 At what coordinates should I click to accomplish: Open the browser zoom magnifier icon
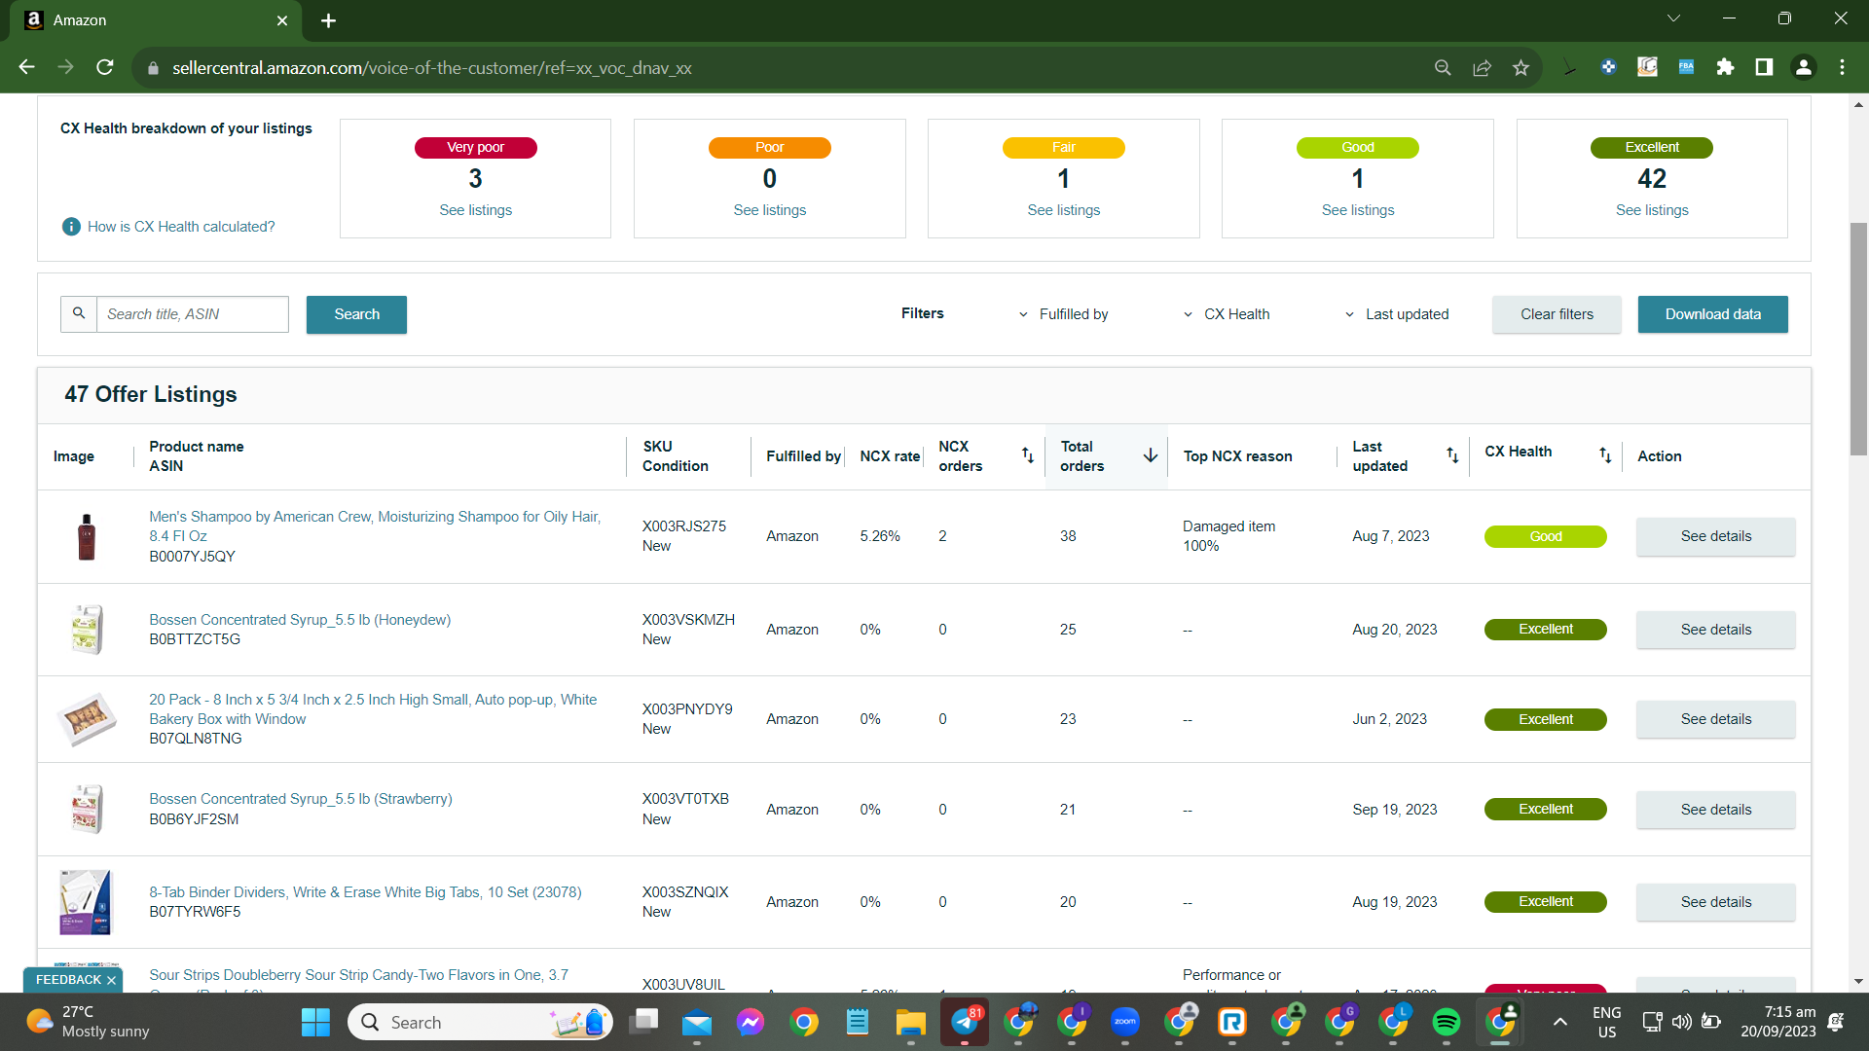[1443, 68]
